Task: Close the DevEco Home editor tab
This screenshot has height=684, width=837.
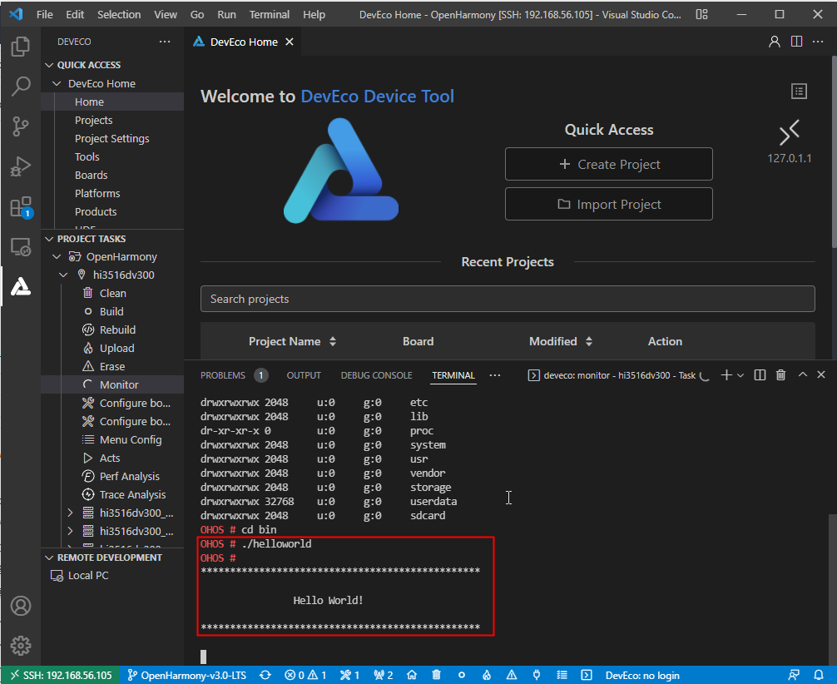Action: click(x=290, y=42)
